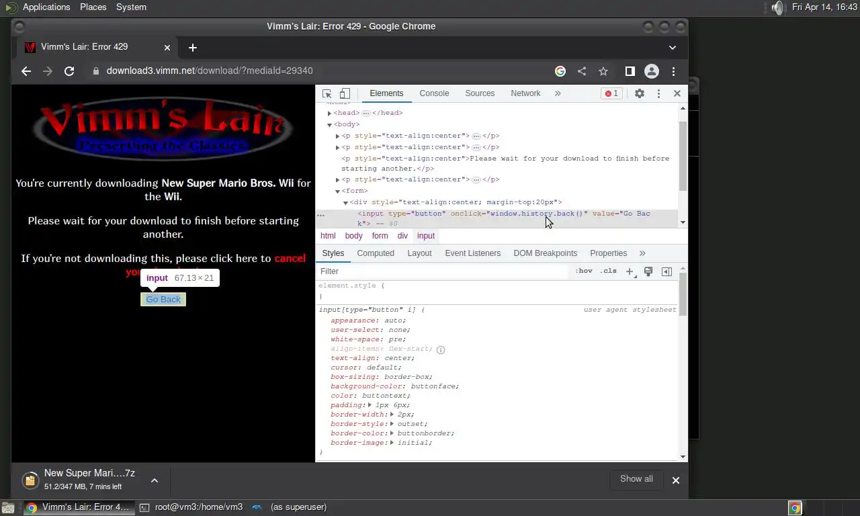Image resolution: width=860 pixels, height=516 pixels.
Task: Click the red error count badge
Action: click(x=611, y=93)
